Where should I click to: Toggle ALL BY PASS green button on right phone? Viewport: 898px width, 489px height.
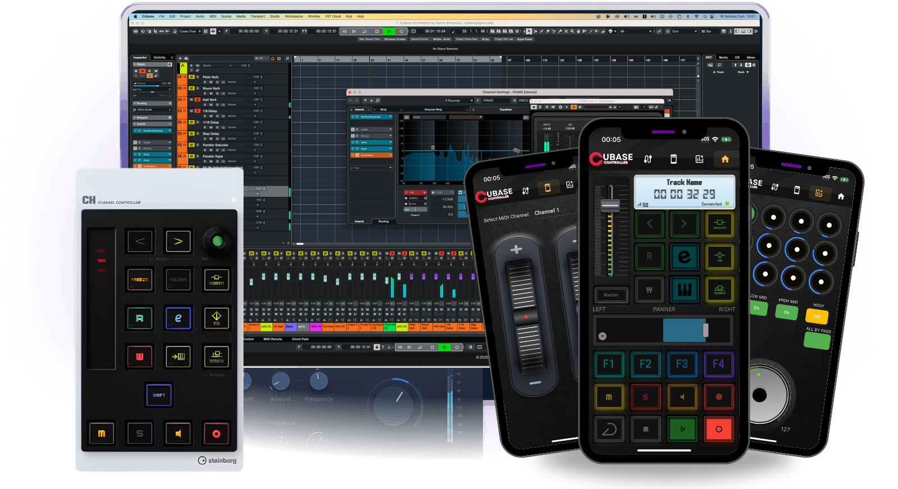[x=817, y=340]
